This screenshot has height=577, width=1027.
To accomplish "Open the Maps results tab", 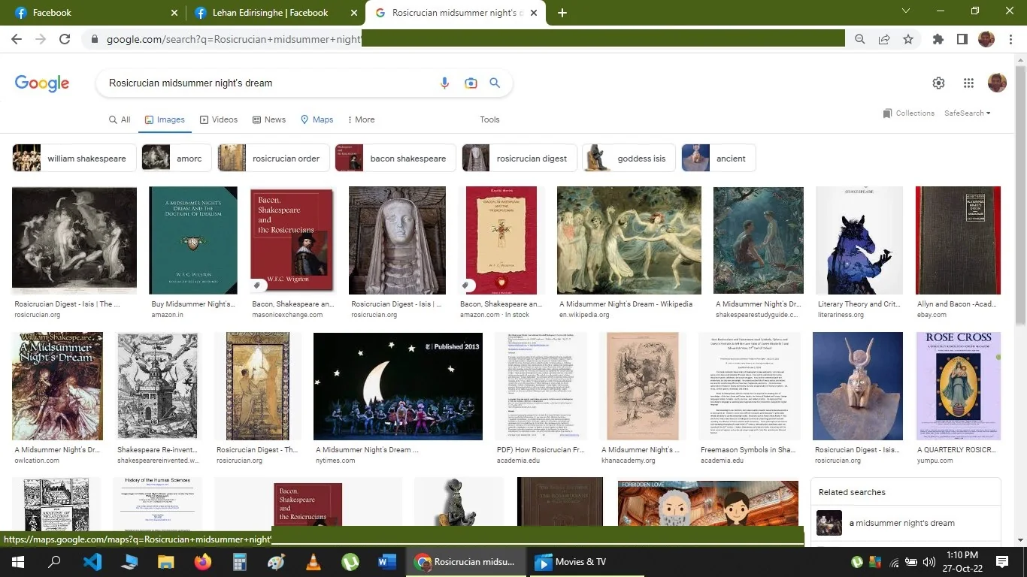I will pos(317,119).
